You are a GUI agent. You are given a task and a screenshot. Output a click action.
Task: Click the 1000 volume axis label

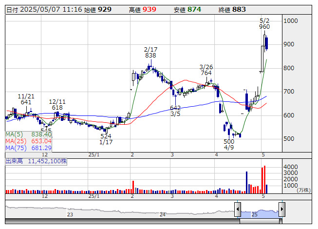[291, 185]
